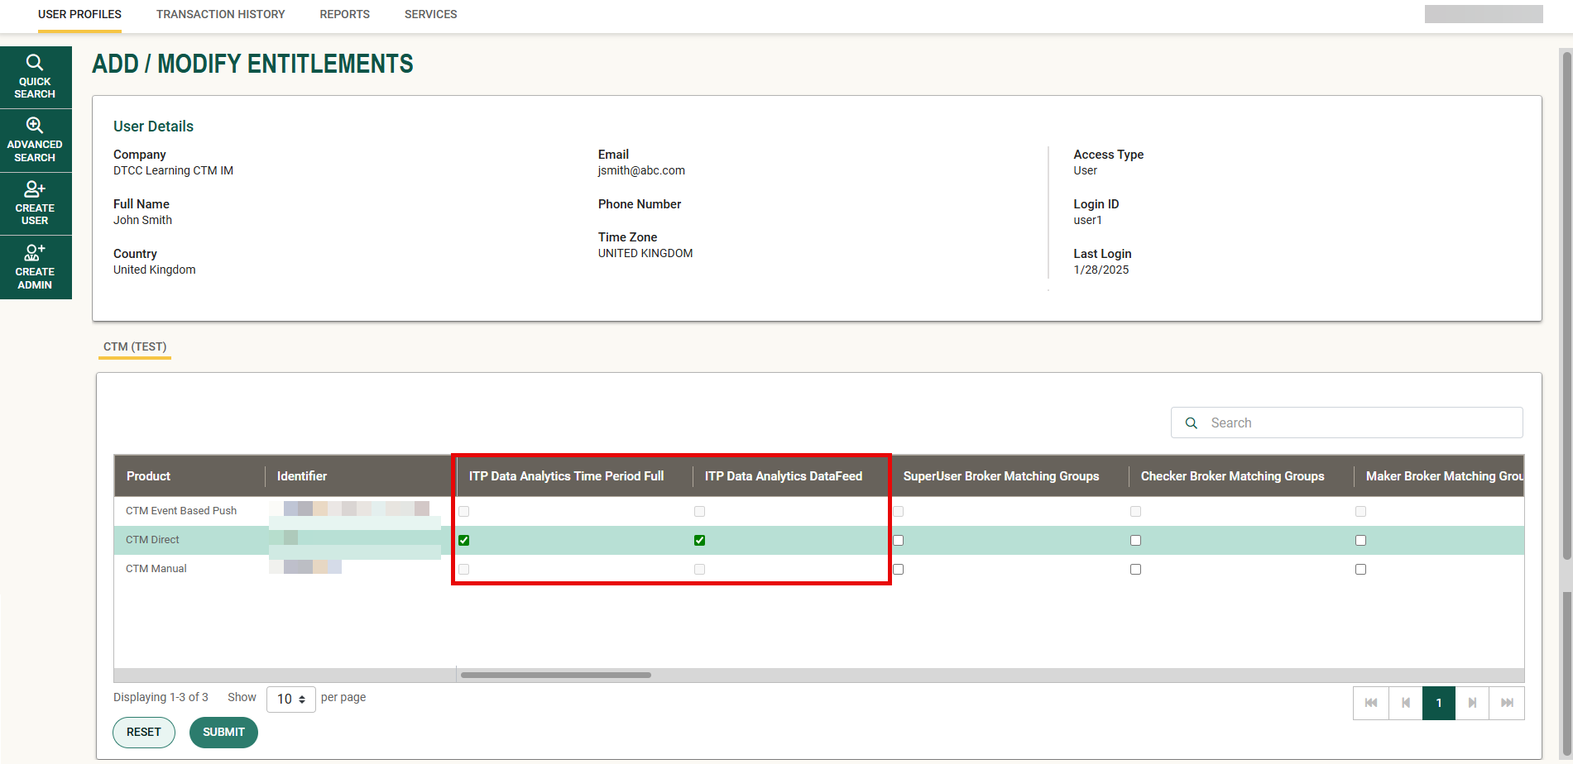The height and width of the screenshot is (764, 1573).
Task: Switch to Transaction History tab
Action: coord(220,14)
